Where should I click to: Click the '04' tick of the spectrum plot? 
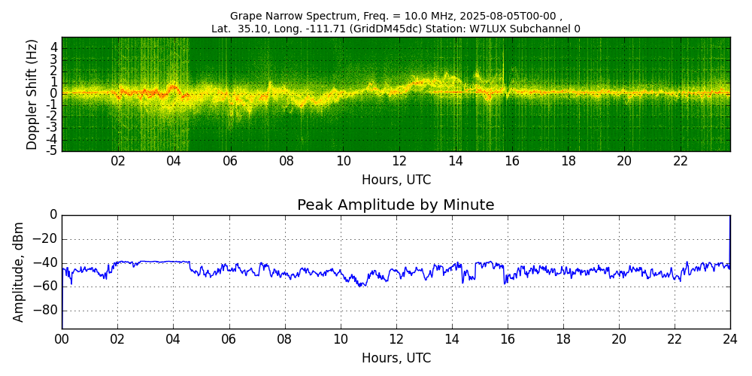[174, 161]
